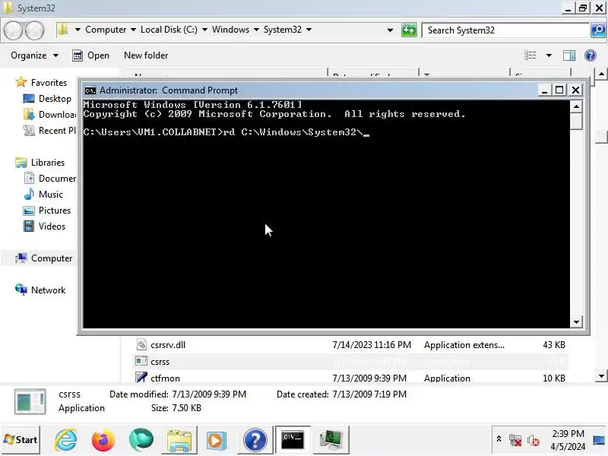Click inside the Command Prompt console area
Viewport: 608px width, 456px height.
(x=326, y=214)
